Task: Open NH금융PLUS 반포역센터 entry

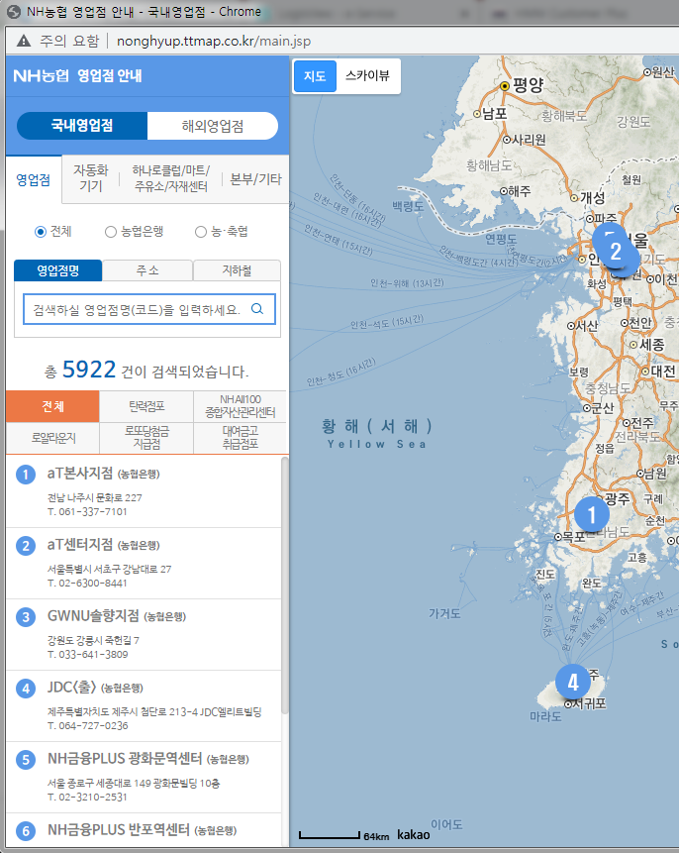Action: click(144, 830)
